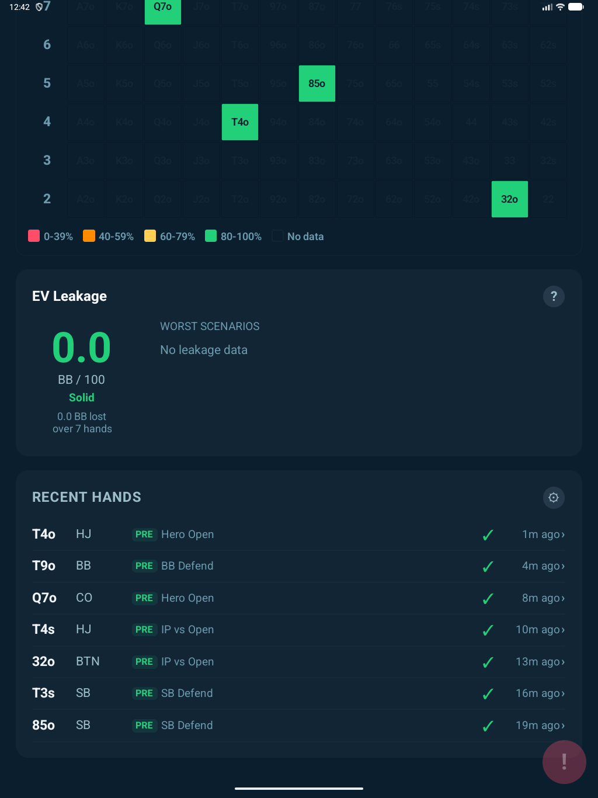Viewport: 598px width, 798px height.
Task: Expand the T4o hand from 1m ago
Action: (x=543, y=535)
